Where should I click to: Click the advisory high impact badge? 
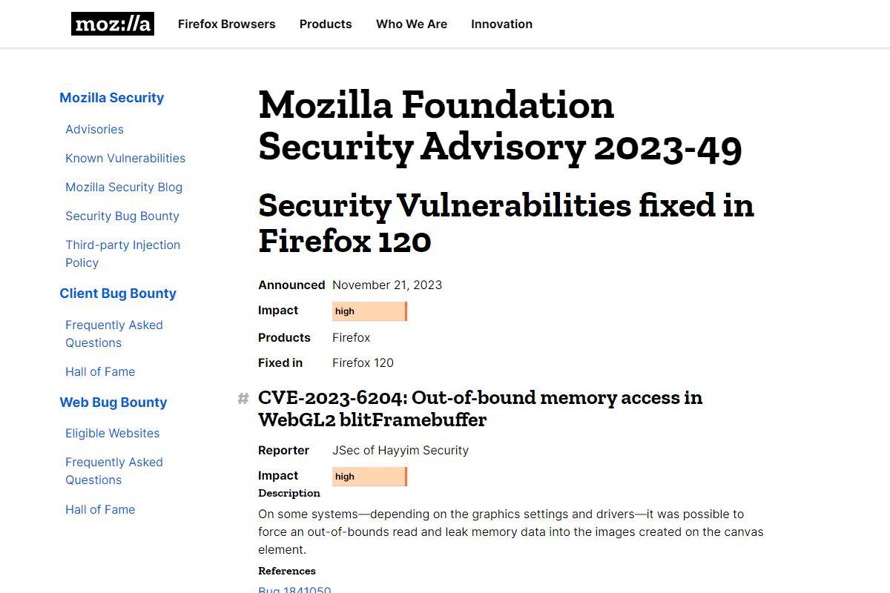[x=369, y=311]
